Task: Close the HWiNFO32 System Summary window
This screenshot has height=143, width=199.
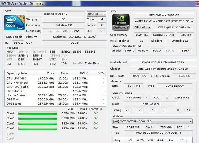Action: [197, 3]
